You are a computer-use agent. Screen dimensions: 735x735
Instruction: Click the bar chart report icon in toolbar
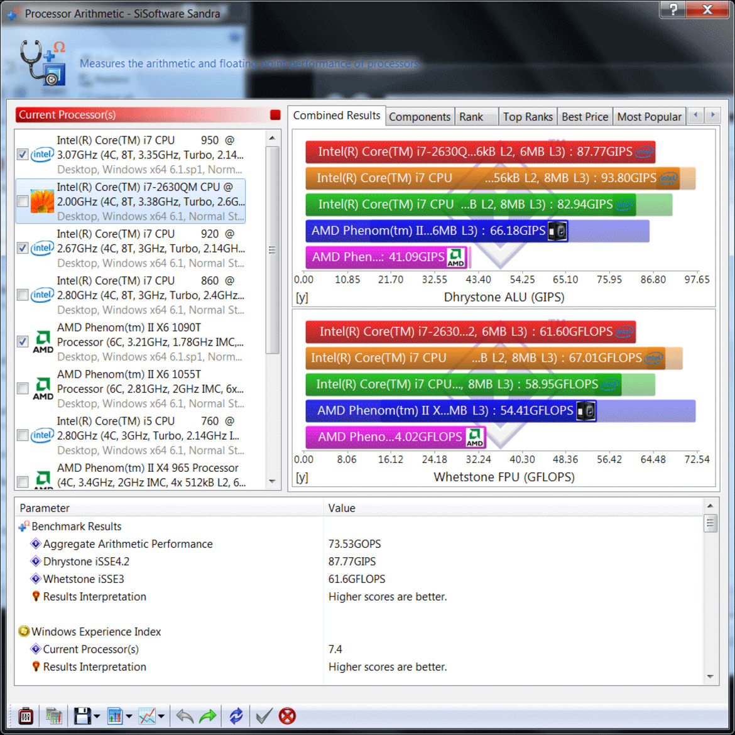[115, 716]
